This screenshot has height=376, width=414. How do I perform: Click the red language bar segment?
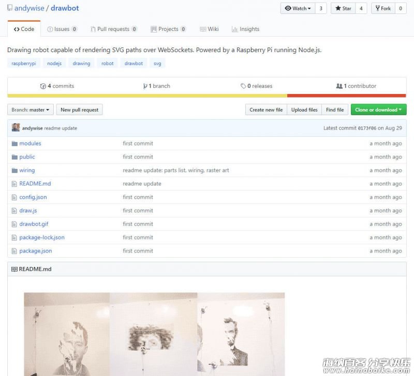tap(347, 96)
